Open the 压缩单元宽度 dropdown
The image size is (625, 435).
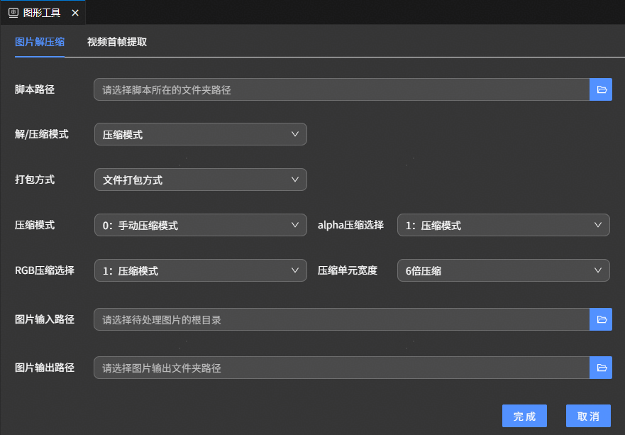coord(503,270)
